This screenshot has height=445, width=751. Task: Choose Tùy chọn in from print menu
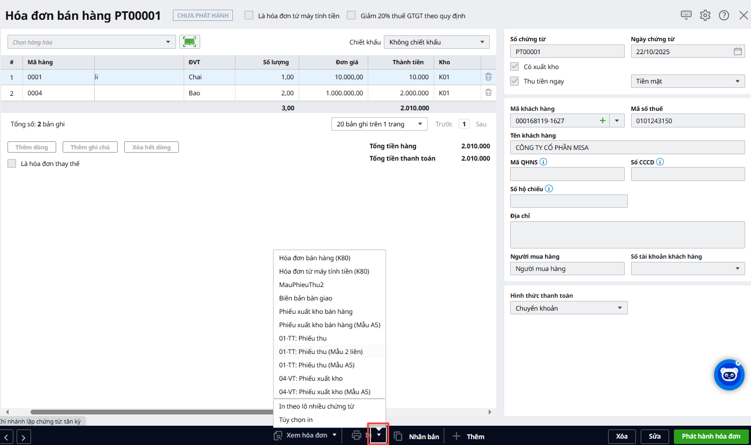295,420
